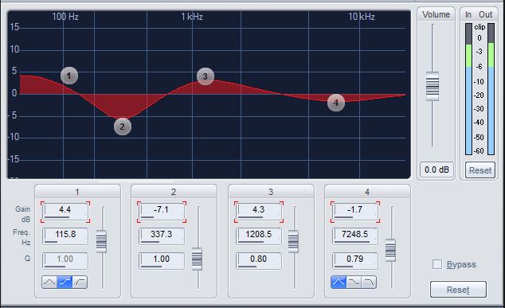Viewport: 505px width, 308px height.
Task: Click EQ node 1 on the graph
Action: (x=69, y=76)
